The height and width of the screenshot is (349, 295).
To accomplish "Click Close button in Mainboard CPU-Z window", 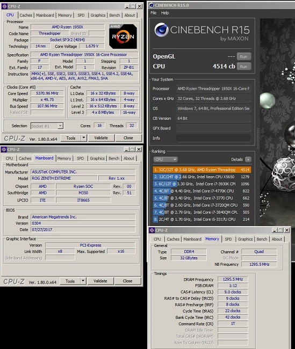I will point(128,281).
